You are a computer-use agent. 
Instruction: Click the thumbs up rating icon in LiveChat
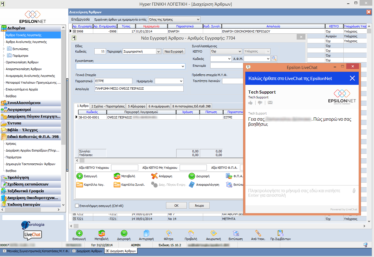(250, 103)
